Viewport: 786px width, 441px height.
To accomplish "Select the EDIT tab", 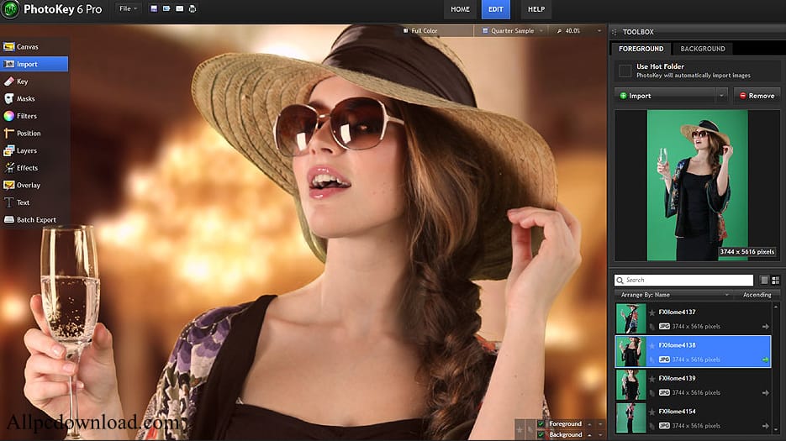I will (496, 9).
